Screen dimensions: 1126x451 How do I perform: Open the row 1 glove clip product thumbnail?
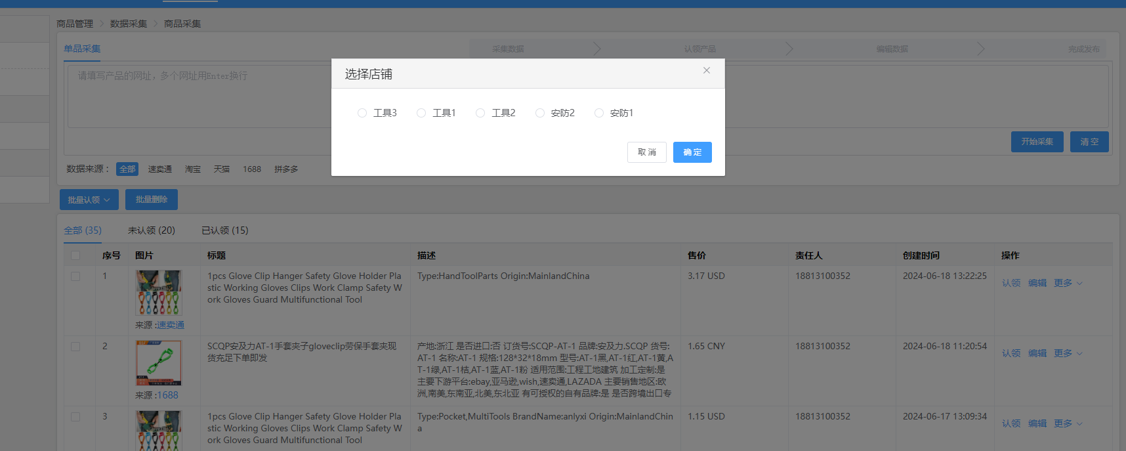[x=159, y=293]
